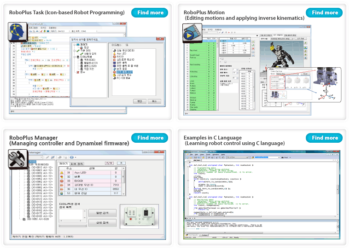Click the 취소 cancel button in Task dialog
The height and width of the screenshot is (250, 350).
click(x=154, y=101)
